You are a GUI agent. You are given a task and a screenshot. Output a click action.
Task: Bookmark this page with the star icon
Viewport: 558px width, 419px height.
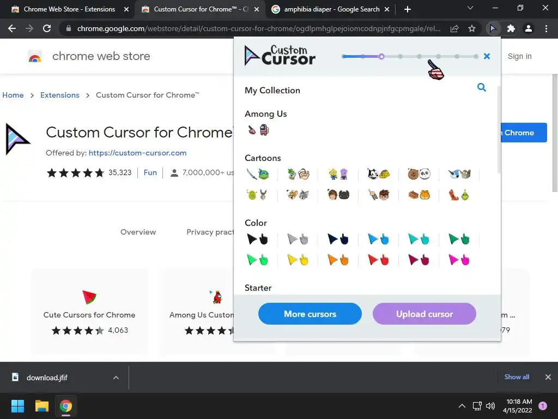[472, 28]
